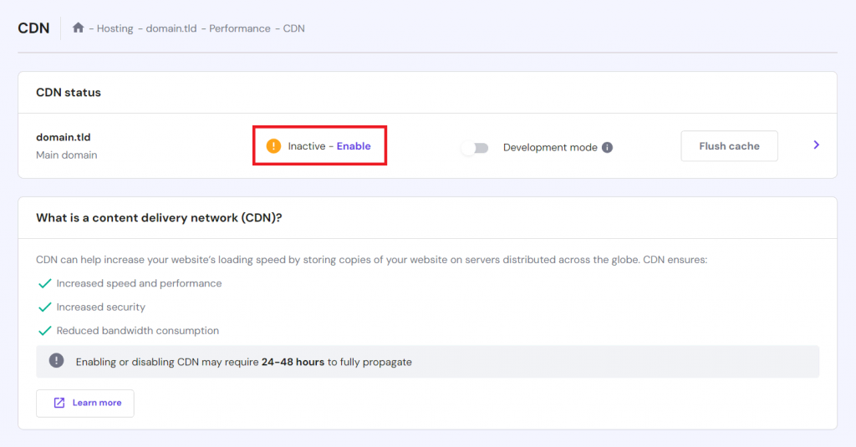The image size is (856, 447).
Task: Open Performance breadcrumb item
Action: point(239,28)
